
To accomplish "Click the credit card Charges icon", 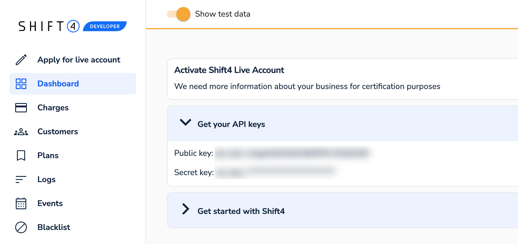I will (x=21, y=108).
